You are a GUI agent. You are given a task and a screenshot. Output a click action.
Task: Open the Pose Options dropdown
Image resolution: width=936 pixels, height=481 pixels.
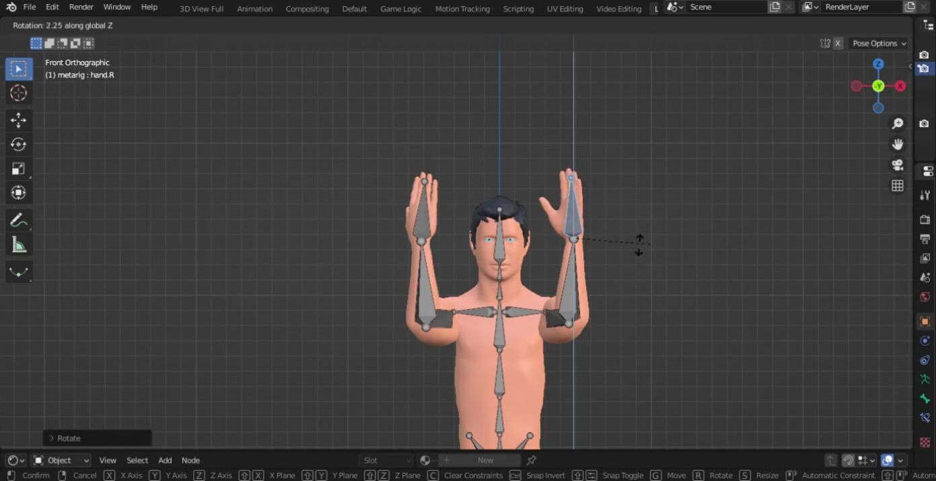click(879, 43)
